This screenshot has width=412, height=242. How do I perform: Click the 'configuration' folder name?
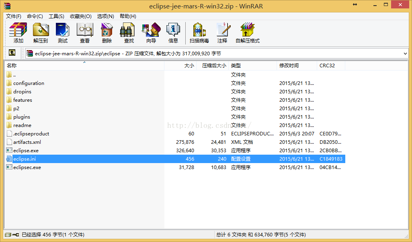pyautogui.click(x=29, y=83)
